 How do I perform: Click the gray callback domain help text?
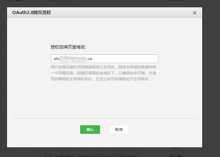pos(104,73)
